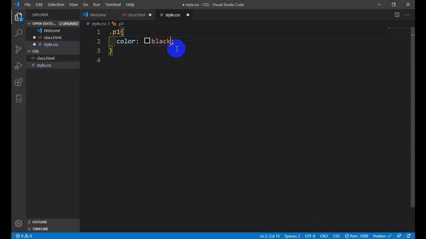Viewport: 426px width, 239px height.
Task: Click the .p1 breadcrumb symbol
Action: coord(120,24)
